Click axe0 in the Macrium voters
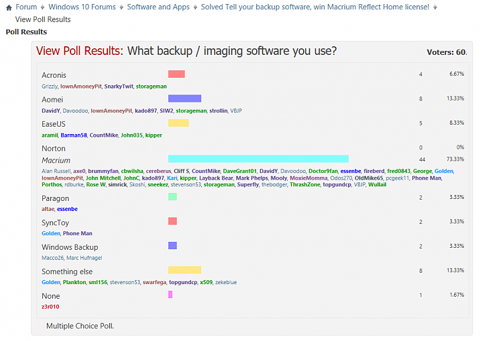 pos(79,171)
